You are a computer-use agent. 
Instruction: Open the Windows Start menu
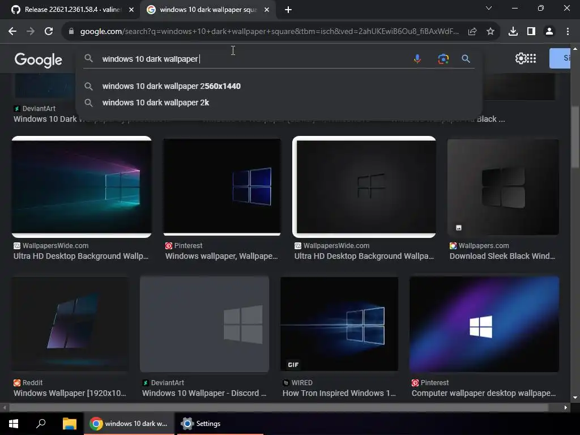(14, 424)
